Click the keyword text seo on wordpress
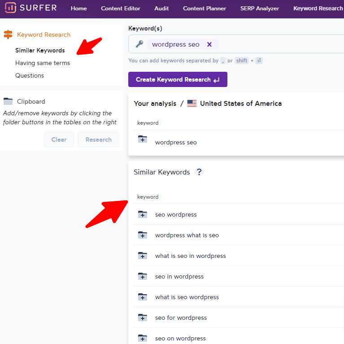This screenshot has width=344, height=344. 180,338
